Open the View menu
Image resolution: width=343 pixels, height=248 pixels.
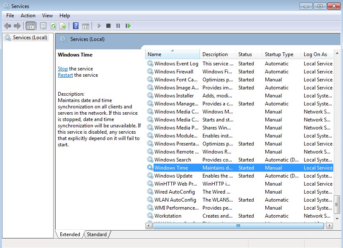tap(47, 16)
